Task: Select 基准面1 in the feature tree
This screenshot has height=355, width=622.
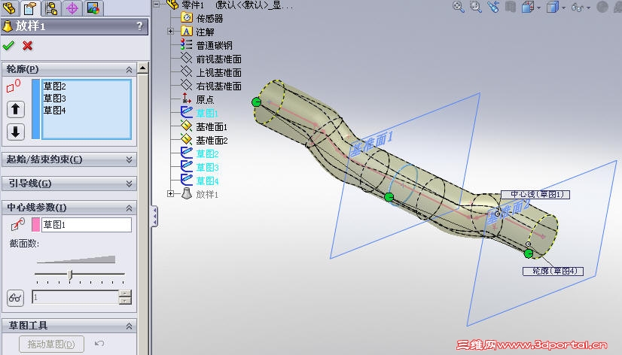Action: (x=212, y=127)
